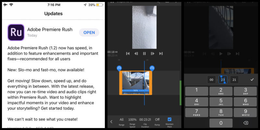
Task: Tap the backspace delete key on keypad
Action: pyautogui.click(x=246, y=123)
